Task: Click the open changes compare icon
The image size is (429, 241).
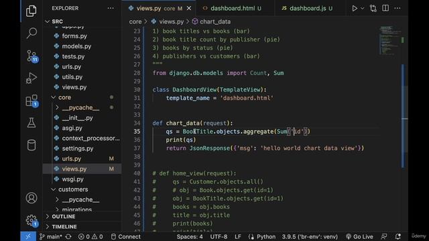Action: tap(373, 9)
